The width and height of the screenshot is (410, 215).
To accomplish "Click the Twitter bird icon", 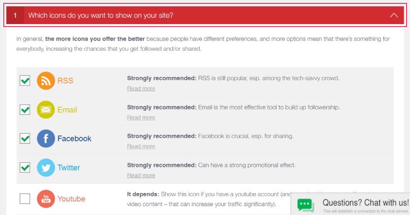I will [x=46, y=168].
